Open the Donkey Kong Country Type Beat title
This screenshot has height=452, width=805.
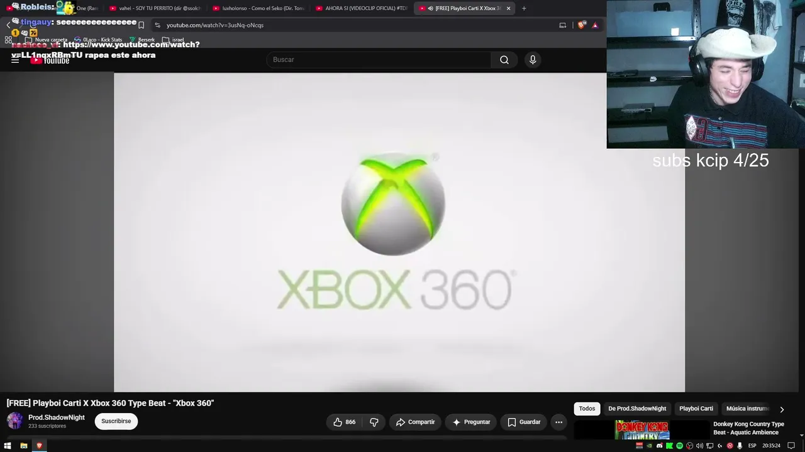coord(748,428)
